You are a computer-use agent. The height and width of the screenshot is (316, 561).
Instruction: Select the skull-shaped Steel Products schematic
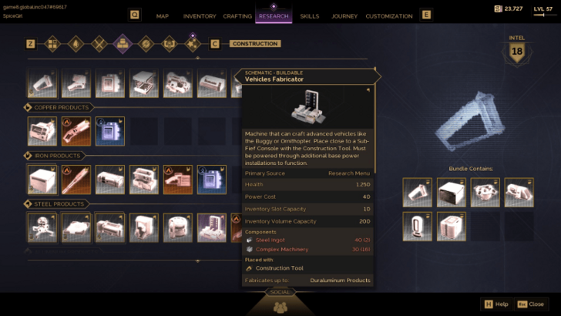tap(42, 227)
